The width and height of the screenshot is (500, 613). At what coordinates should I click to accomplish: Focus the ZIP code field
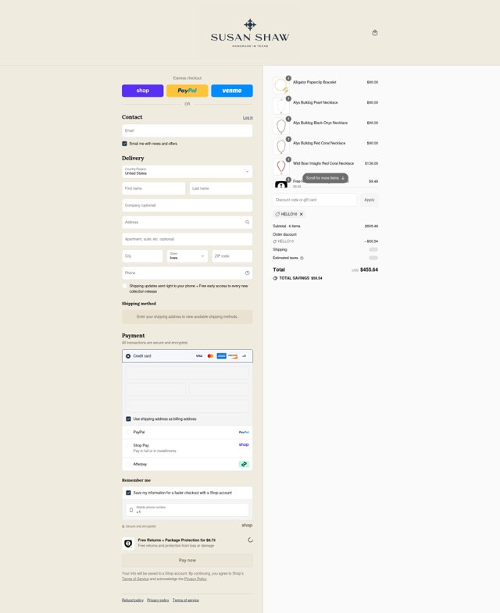click(x=232, y=256)
